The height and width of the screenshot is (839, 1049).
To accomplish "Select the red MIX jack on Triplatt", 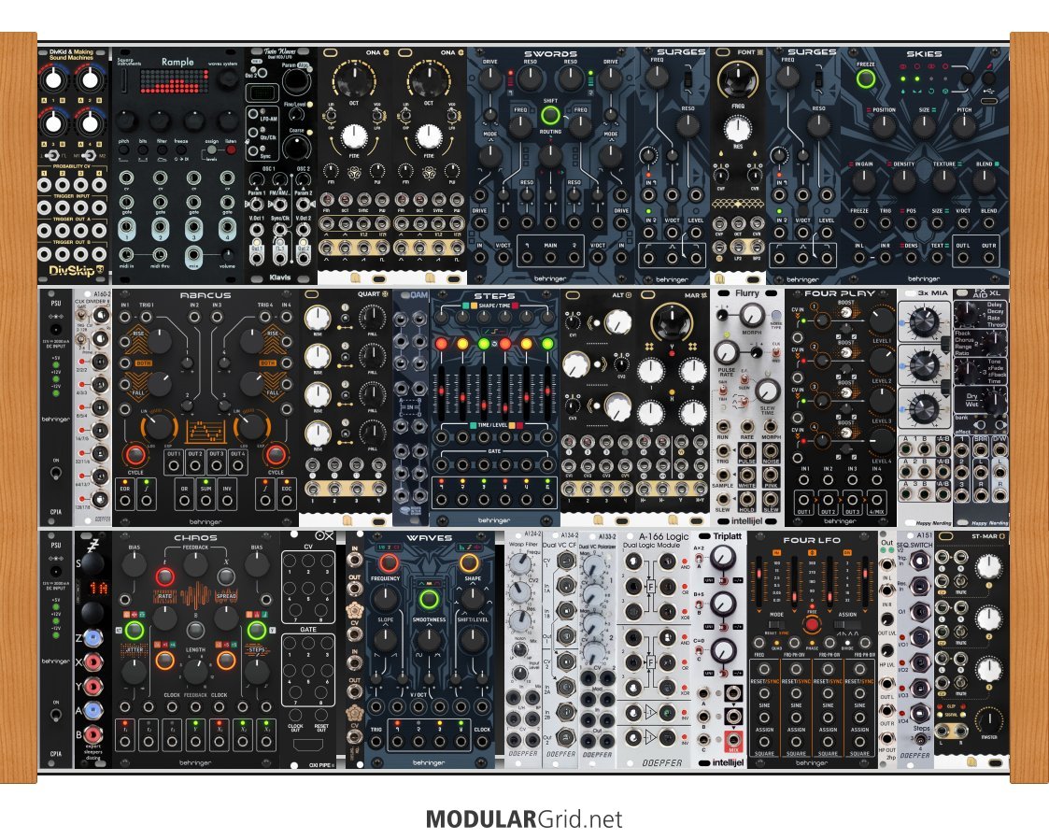I will pos(733,741).
